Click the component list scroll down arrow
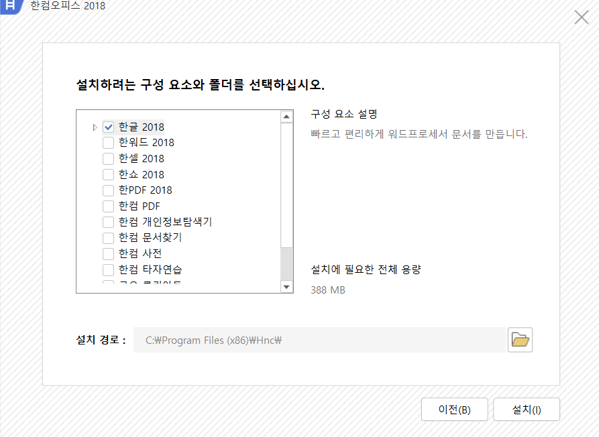This screenshot has height=437, width=599. click(286, 287)
